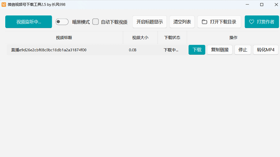Image resolution: width=280 pixels, height=157 pixels.
Task: Stop the download using 停止
Action: 243,50
